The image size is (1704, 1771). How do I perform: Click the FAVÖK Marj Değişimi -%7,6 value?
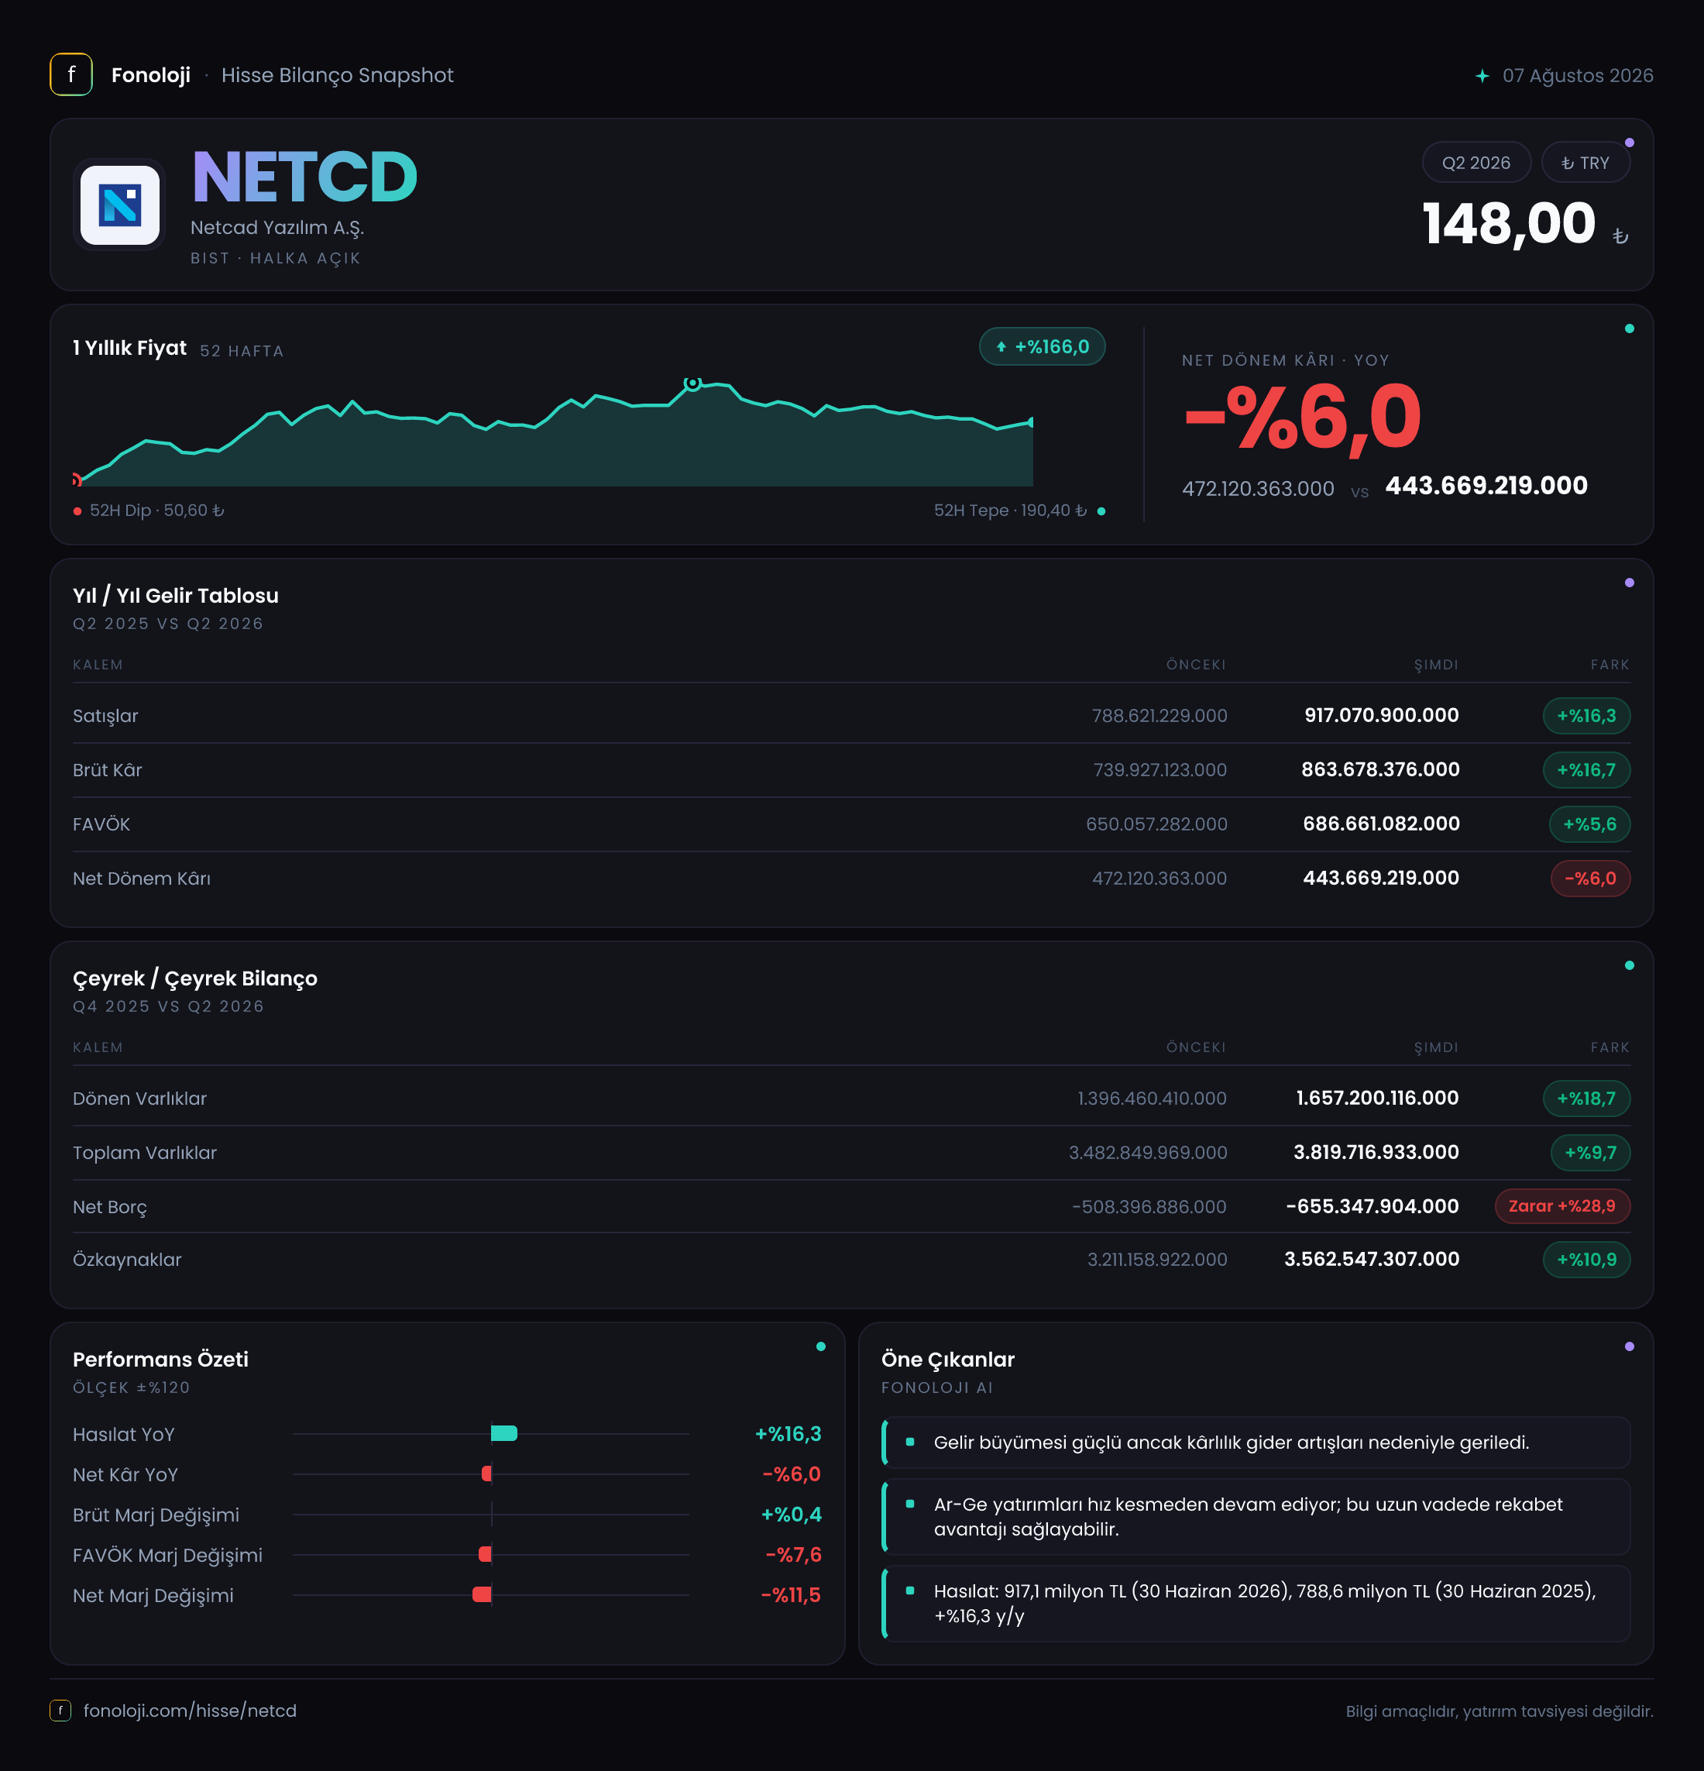pyautogui.click(x=793, y=1555)
